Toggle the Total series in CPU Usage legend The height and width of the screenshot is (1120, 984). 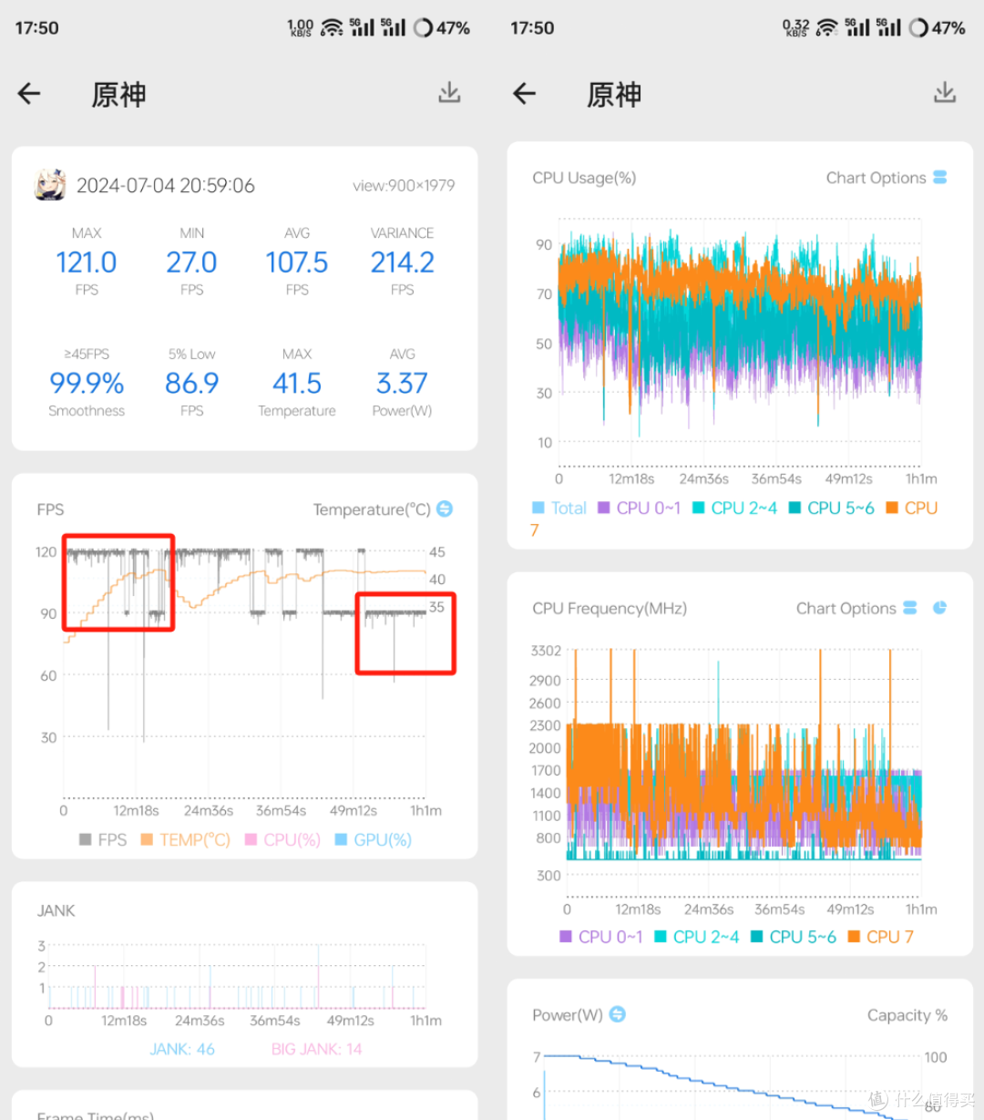coord(559,508)
